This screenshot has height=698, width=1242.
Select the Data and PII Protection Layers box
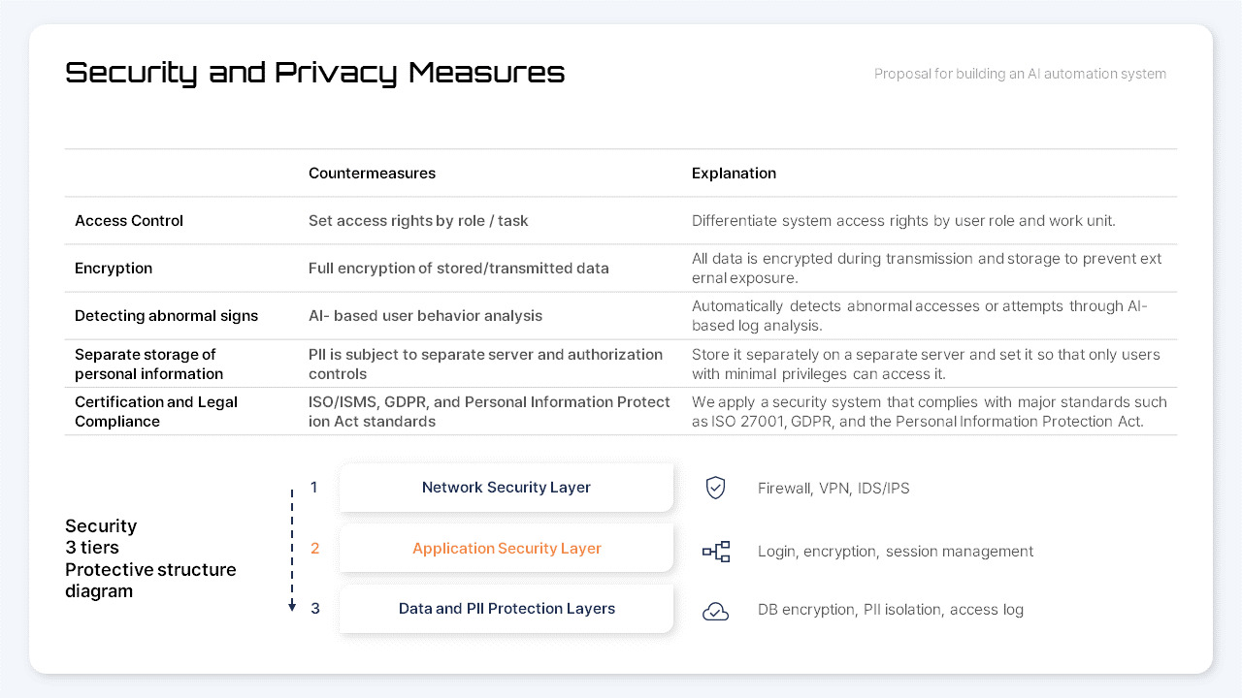pos(506,609)
